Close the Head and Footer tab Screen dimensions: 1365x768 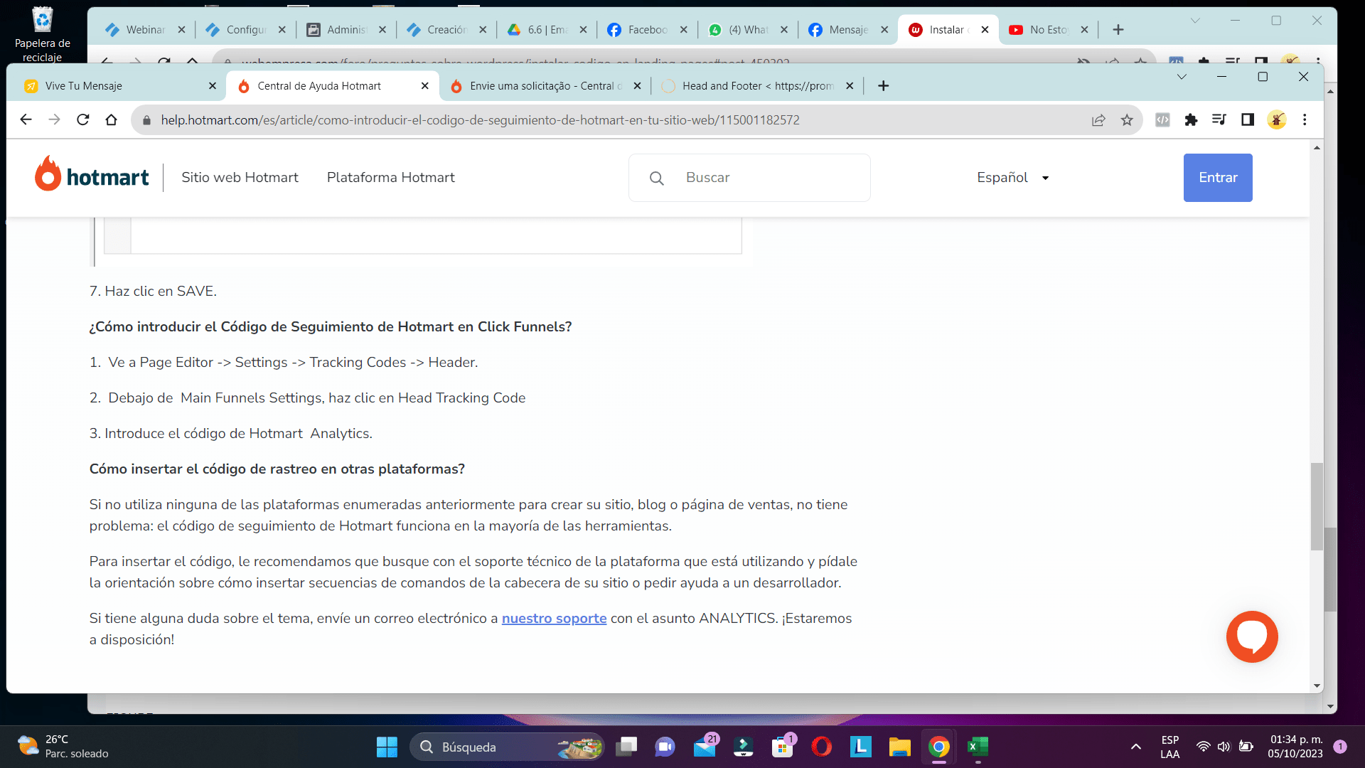[849, 85]
